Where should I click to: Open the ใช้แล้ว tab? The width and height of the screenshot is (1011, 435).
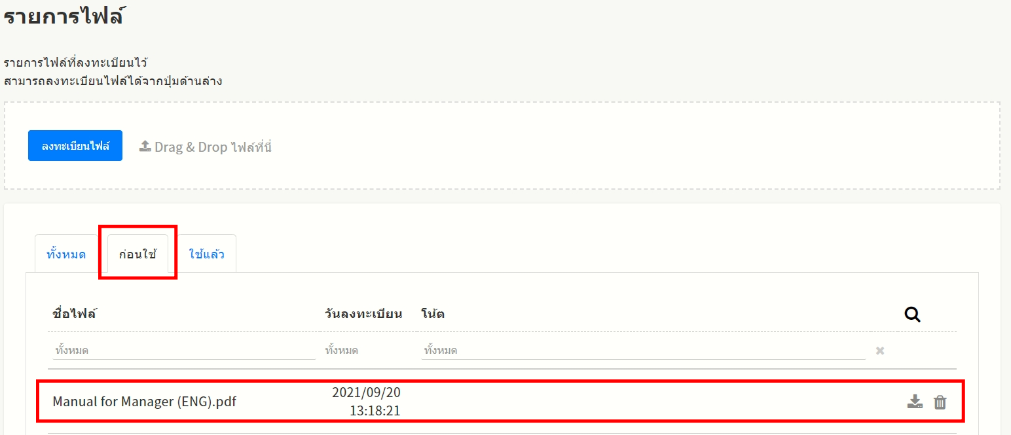[x=206, y=254]
